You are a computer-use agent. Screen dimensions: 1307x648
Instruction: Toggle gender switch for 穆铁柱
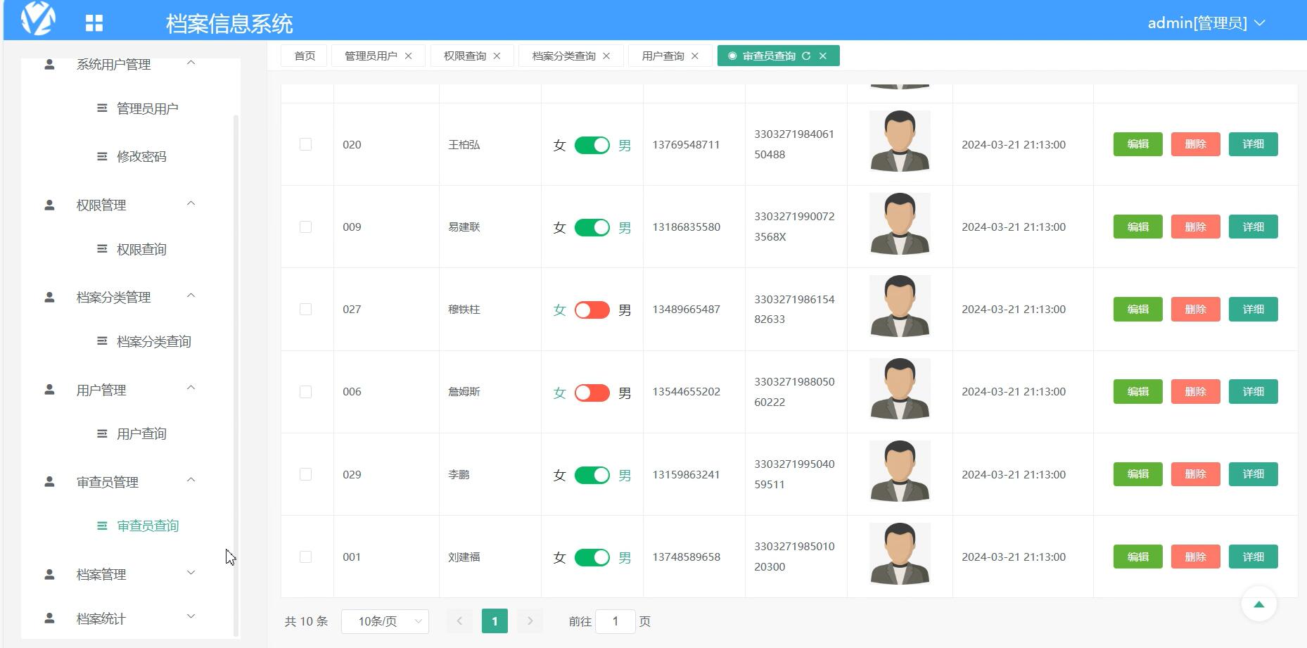click(592, 310)
